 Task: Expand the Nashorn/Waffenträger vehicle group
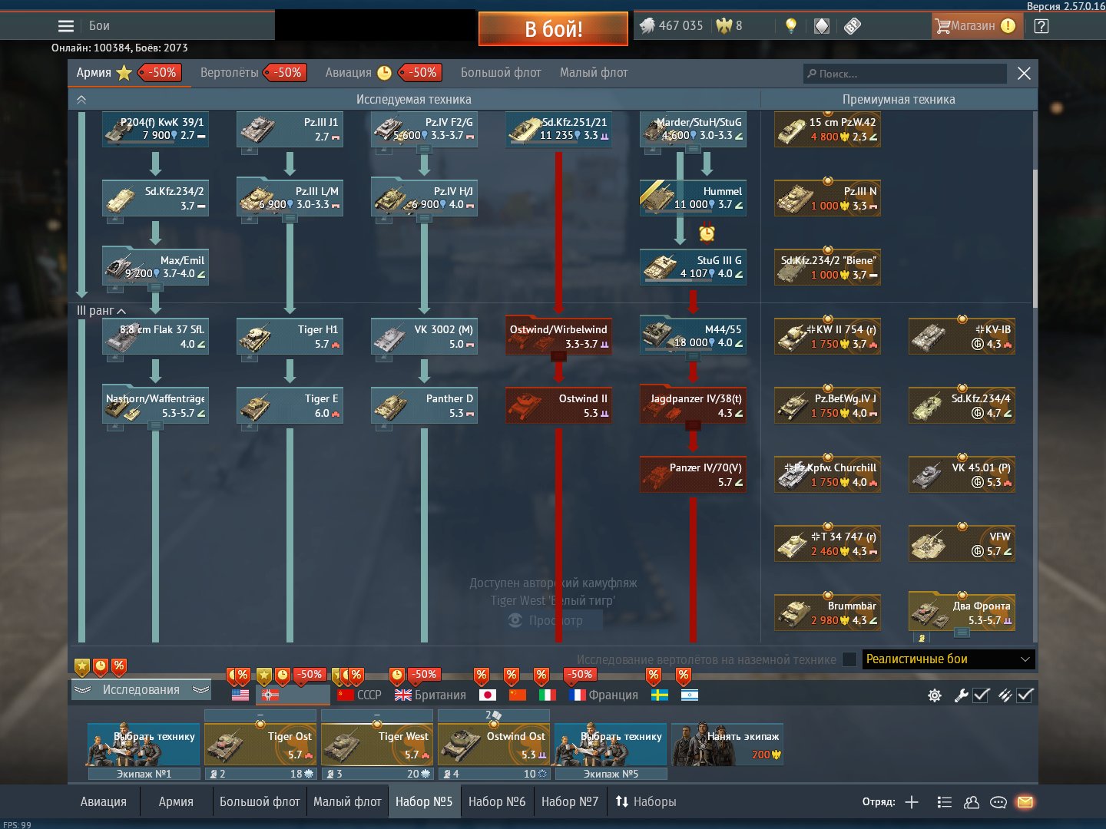click(x=155, y=426)
